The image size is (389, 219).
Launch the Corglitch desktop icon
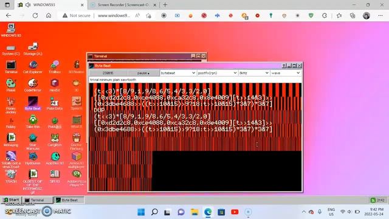[x=55, y=140]
